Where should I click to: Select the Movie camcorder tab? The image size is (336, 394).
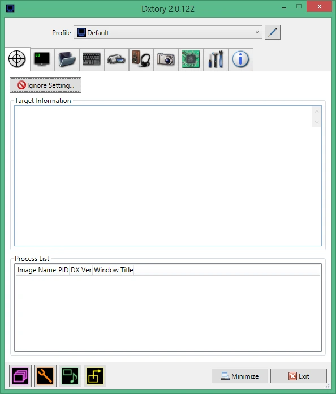117,59
